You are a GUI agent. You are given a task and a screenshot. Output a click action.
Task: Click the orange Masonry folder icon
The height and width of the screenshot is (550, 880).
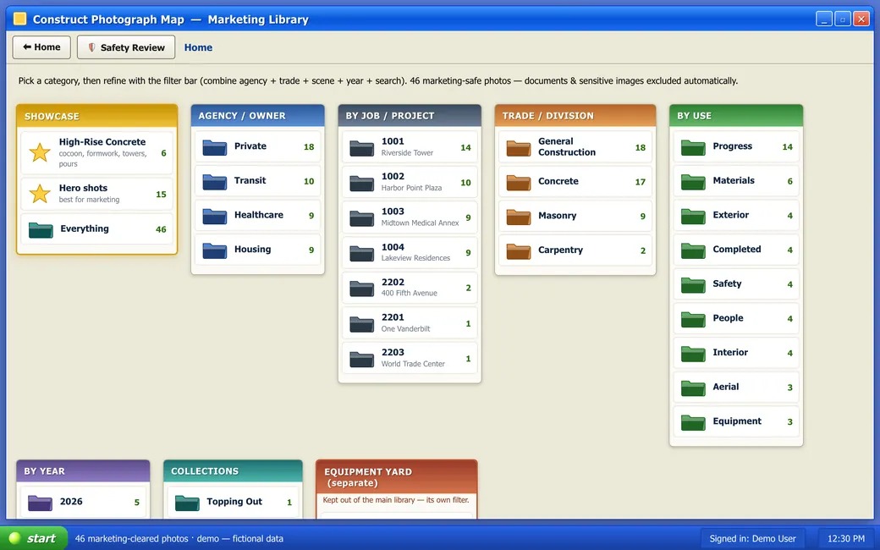point(518,217)
